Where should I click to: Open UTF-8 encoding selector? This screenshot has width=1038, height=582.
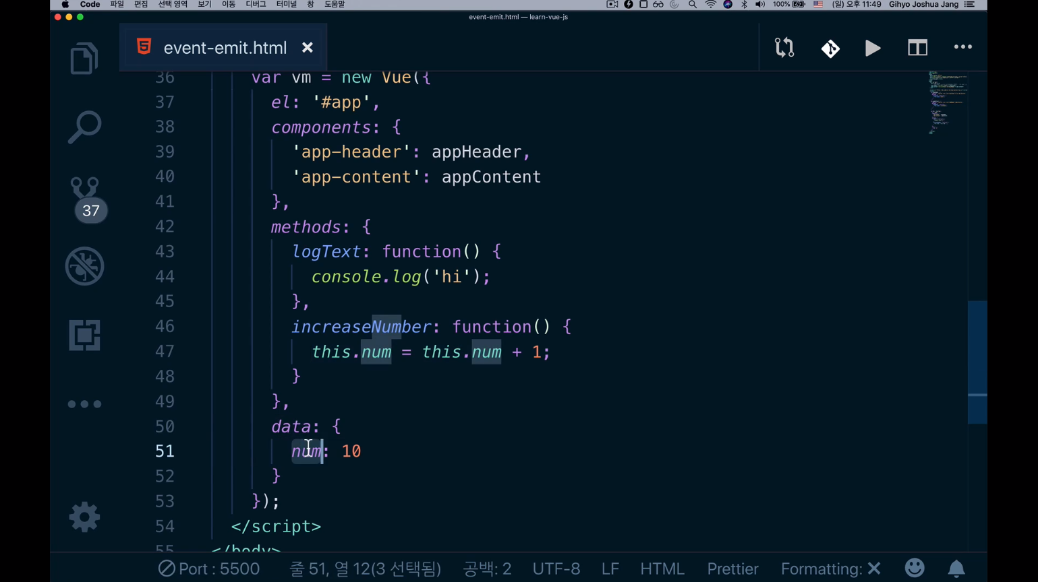556,569
